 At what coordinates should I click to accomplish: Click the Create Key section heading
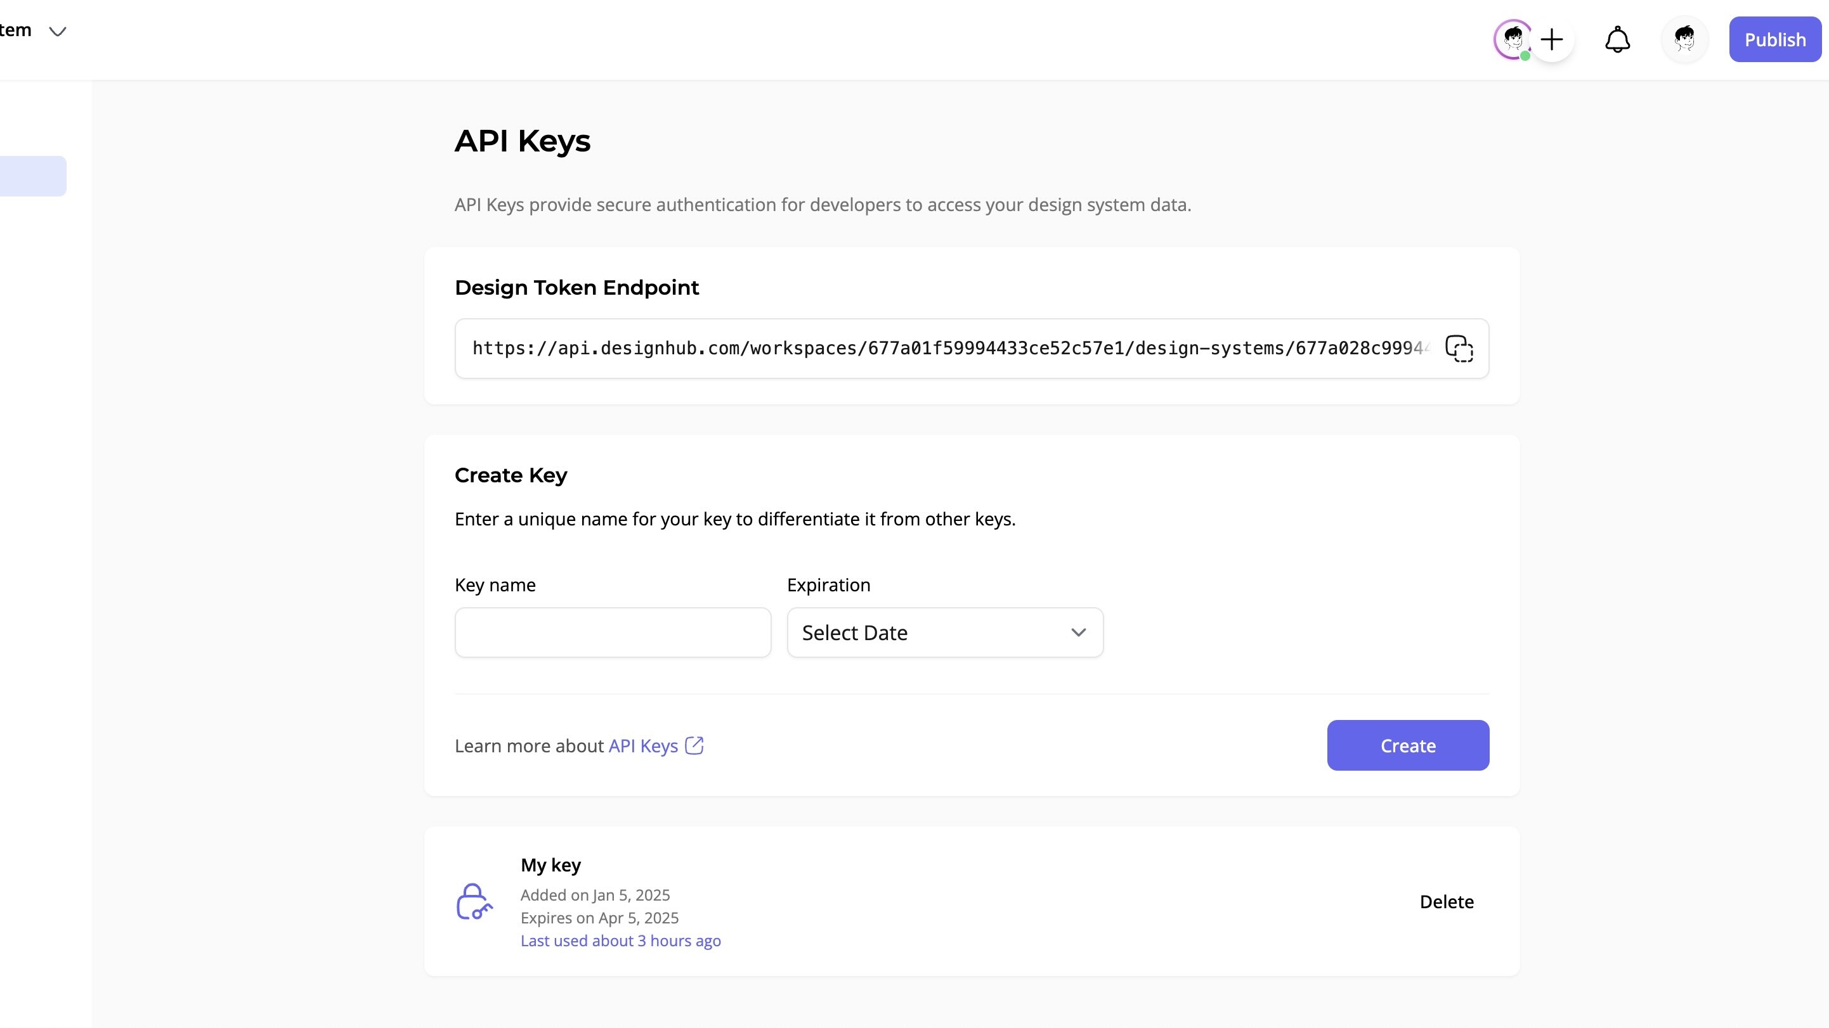511,475
